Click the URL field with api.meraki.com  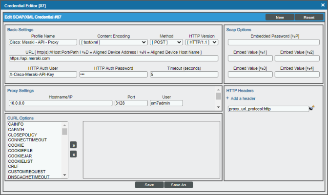[x=113, y=58]
